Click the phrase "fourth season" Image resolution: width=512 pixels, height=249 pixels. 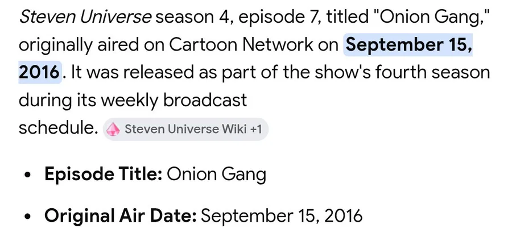419,72
